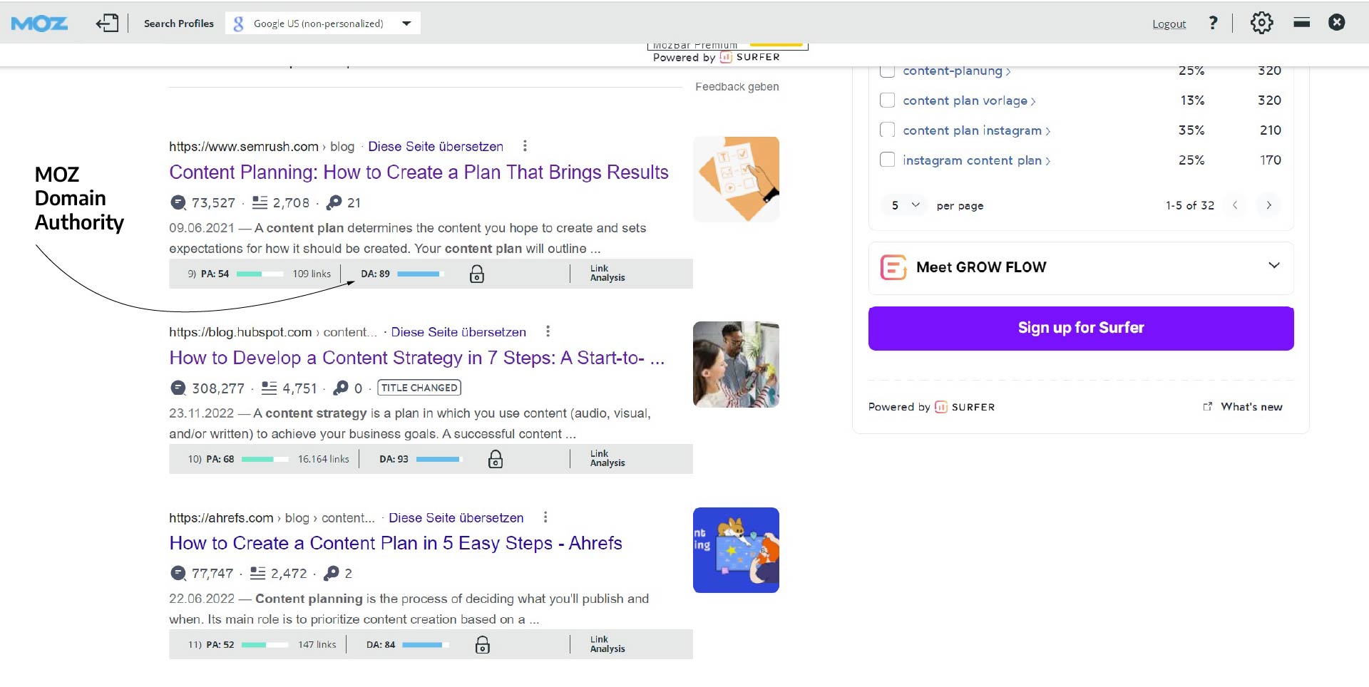Open Link Analysis for hubspot result
1369x687 pixels.
point(607,459)
